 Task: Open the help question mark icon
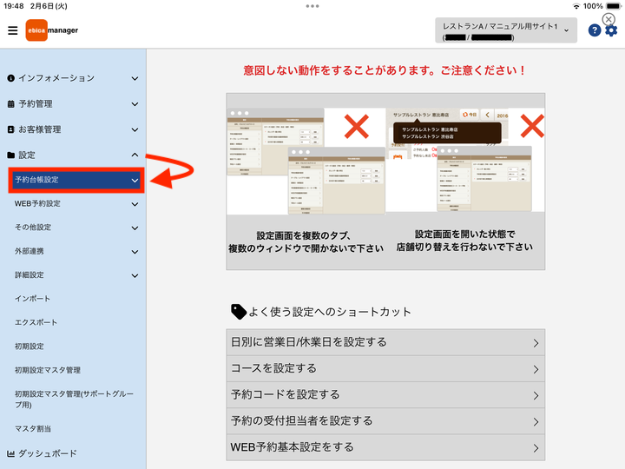pos(595,30)
